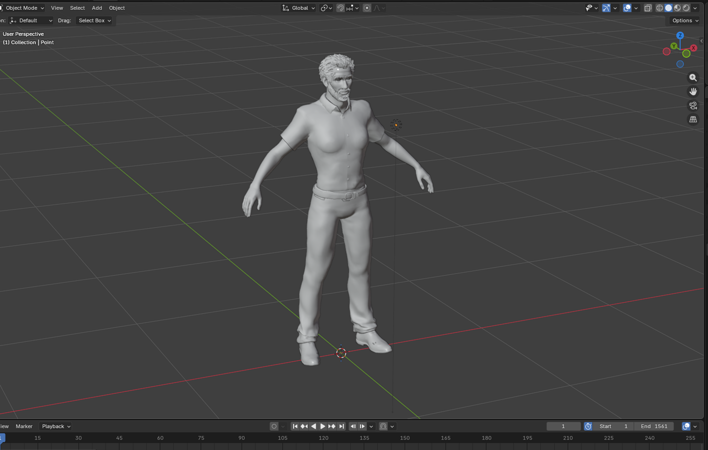Open the Playback menu in the timeline
708x450 pixels.
pos(56,426)
